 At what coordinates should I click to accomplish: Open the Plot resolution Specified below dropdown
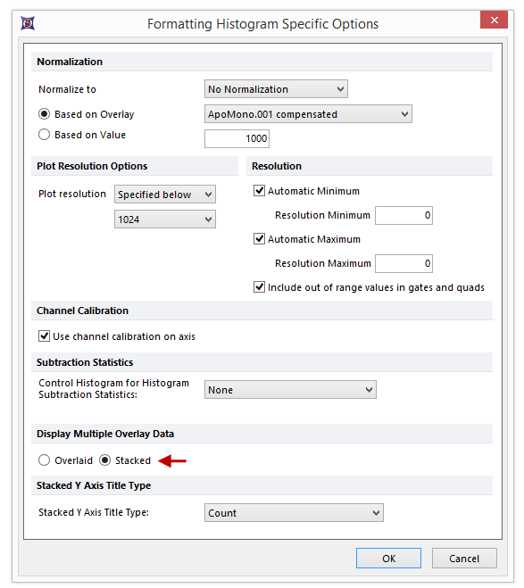click(x=165, y=195)
